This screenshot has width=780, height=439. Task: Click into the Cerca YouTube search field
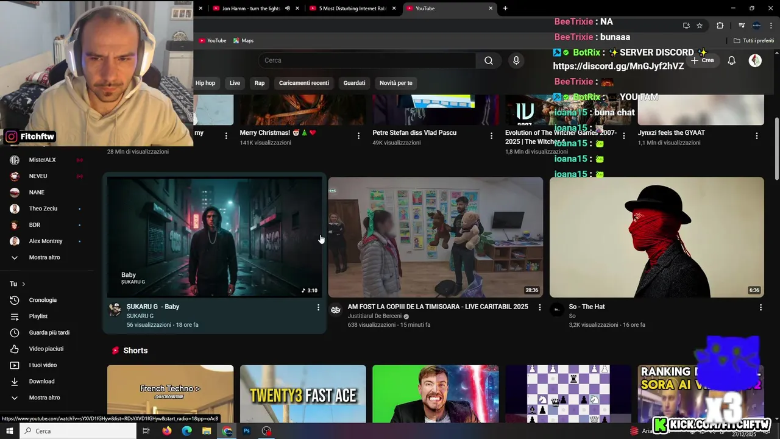[x=367, y=60]
